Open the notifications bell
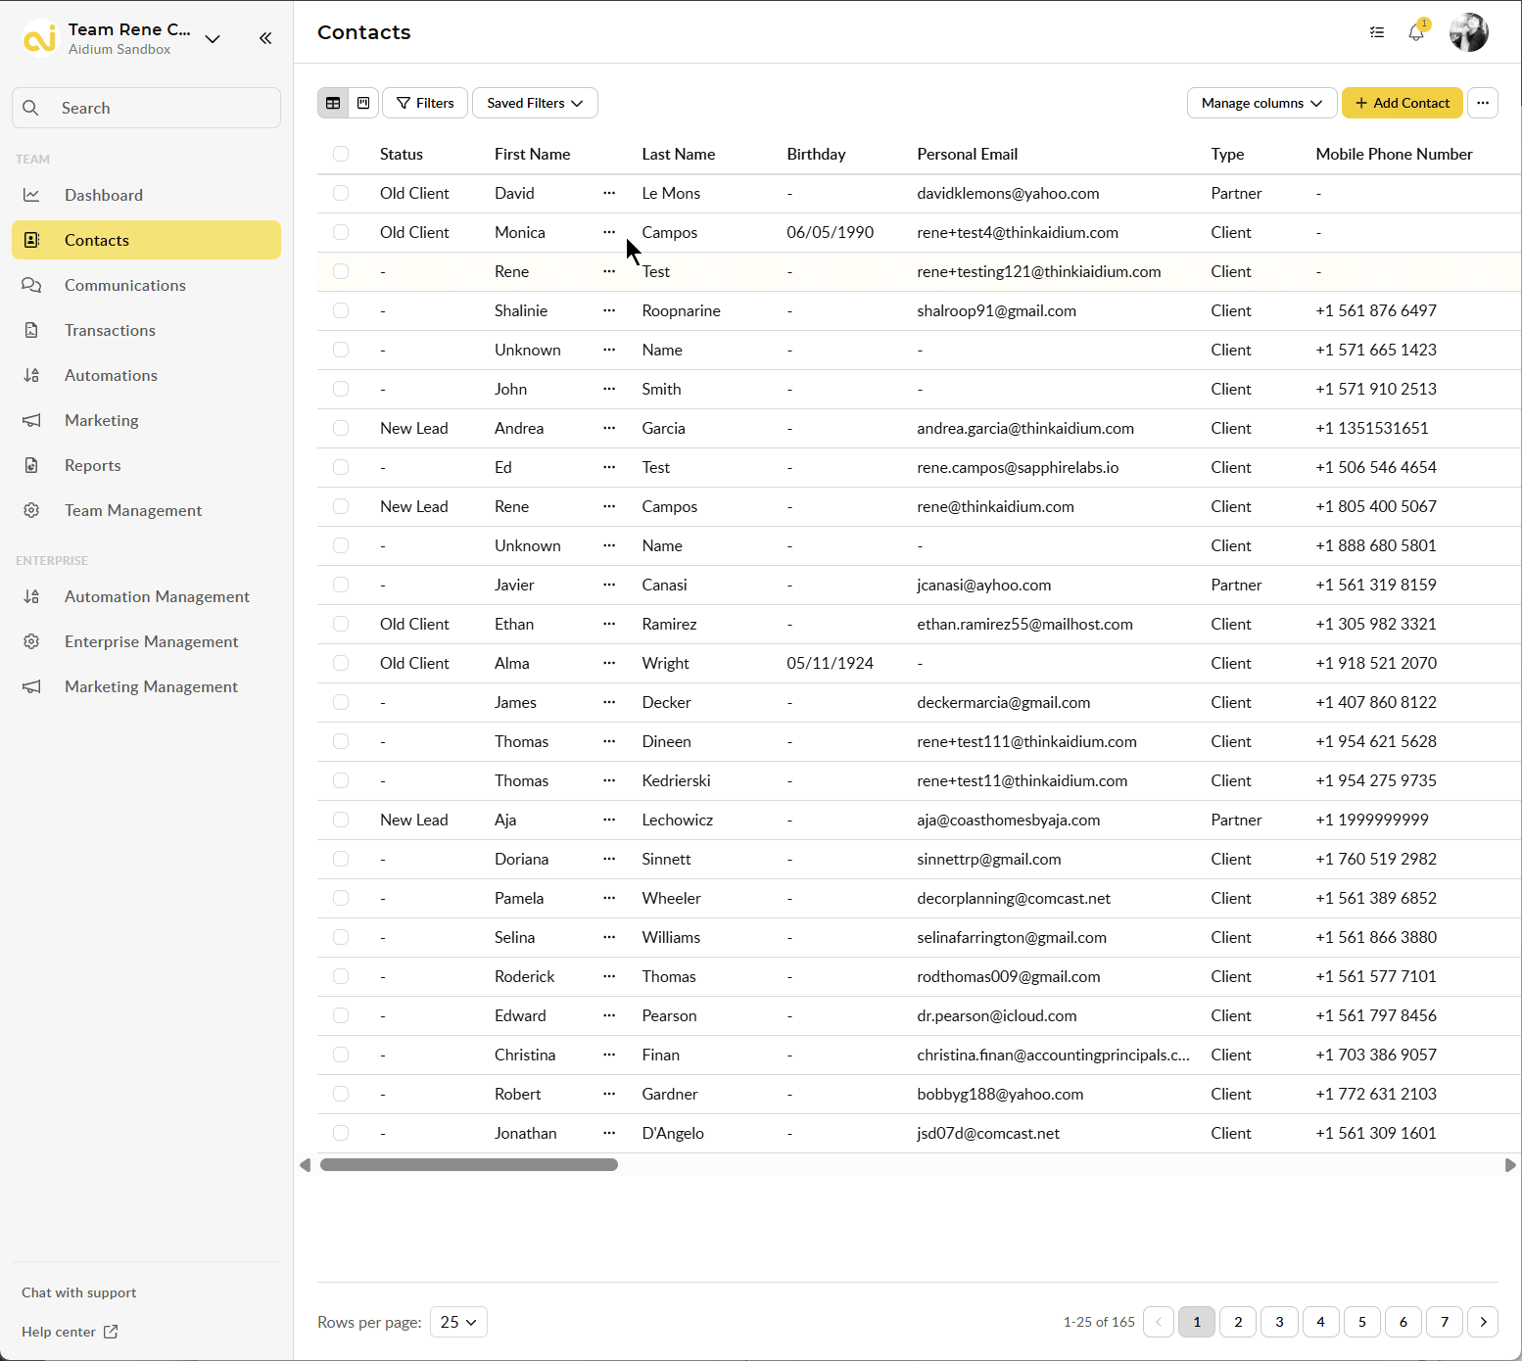This screenshot has width=1522, height=1361. pos(1416,32)
